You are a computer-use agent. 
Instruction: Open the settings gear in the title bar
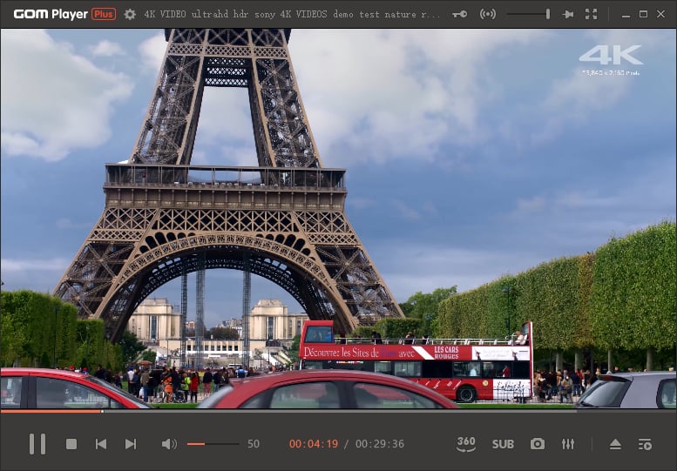click(x=130, y=14)
